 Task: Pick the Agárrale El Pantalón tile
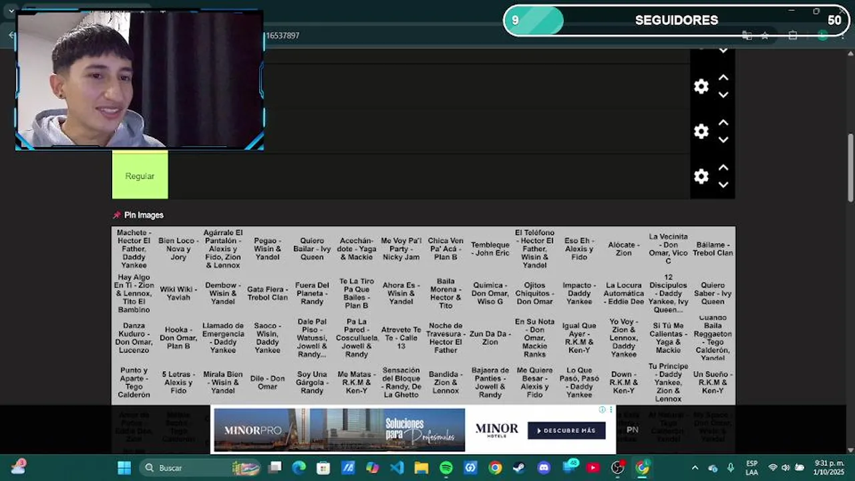[x=223, y=249]
